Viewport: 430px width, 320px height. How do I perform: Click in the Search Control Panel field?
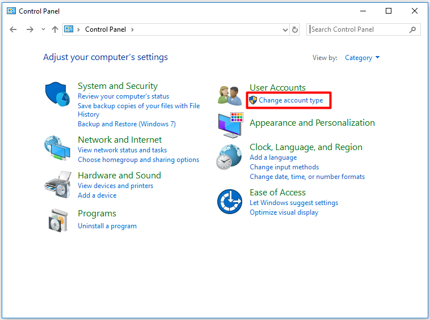(357, 29)
